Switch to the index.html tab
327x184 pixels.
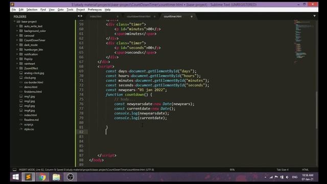(x=96, y=16)
